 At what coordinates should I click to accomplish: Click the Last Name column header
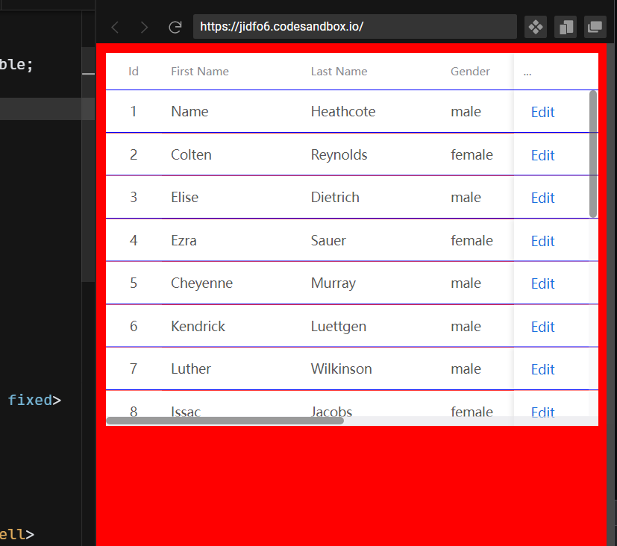[x=339, y=71]
